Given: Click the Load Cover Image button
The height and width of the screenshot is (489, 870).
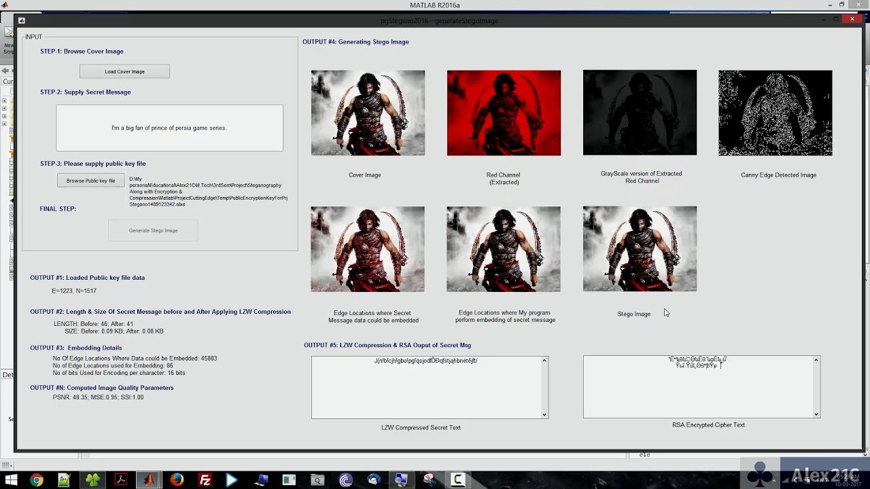Looking at the screenshot, I should pyautogui.click(x=124, y=71).
